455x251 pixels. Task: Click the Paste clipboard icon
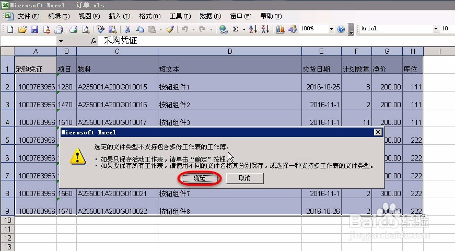coord(152,29)
